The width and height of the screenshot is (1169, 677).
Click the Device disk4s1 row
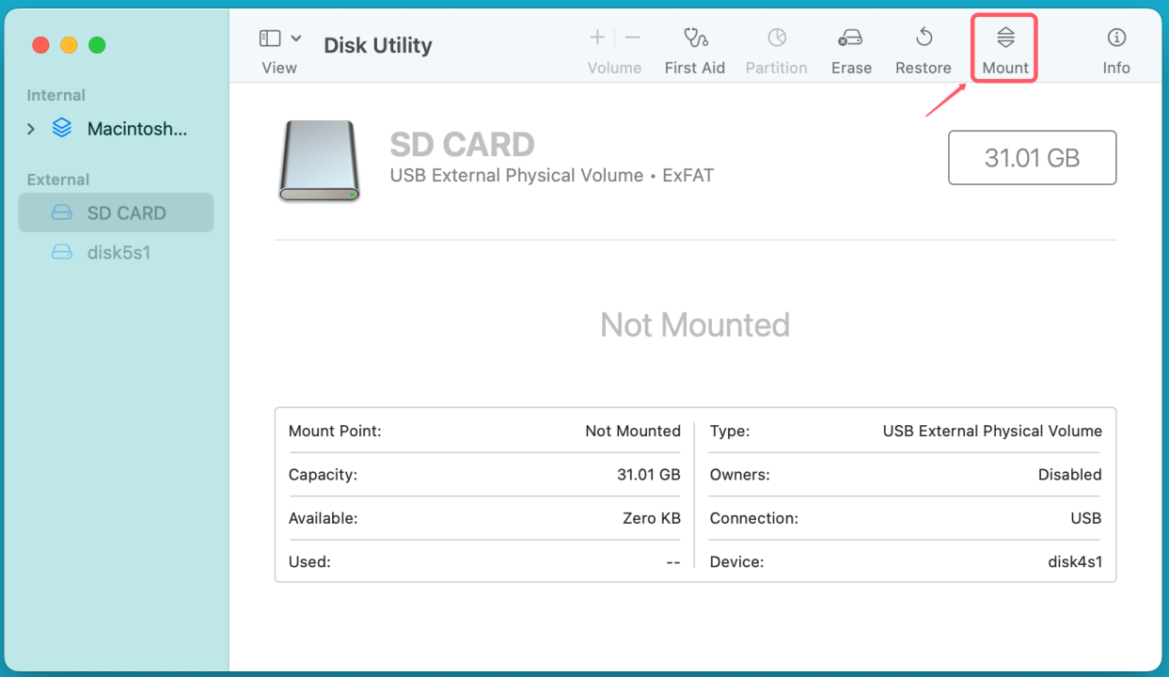tap(905, 562)
